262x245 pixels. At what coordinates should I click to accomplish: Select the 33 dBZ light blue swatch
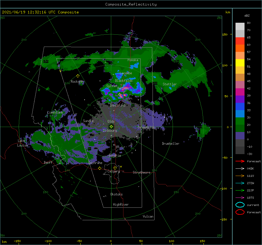[x=240, y=114]
